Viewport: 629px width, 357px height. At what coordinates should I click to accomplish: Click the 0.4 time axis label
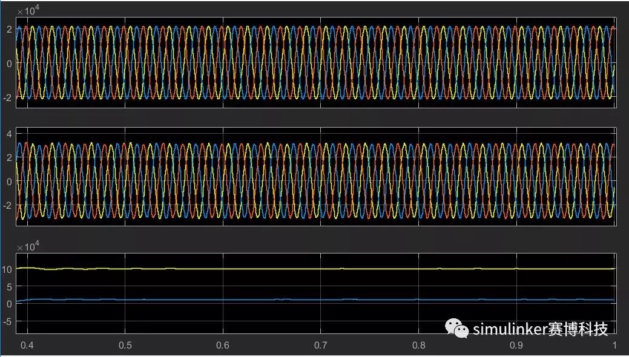pyautogui.click(x=27, y=346)
